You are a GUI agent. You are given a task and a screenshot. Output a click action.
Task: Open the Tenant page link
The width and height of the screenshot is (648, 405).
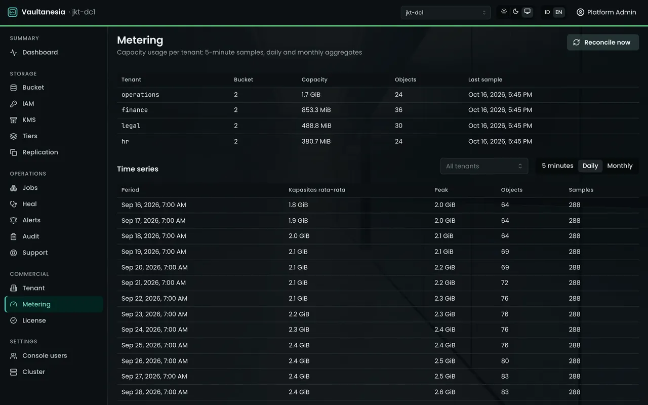tap(54, 288)
